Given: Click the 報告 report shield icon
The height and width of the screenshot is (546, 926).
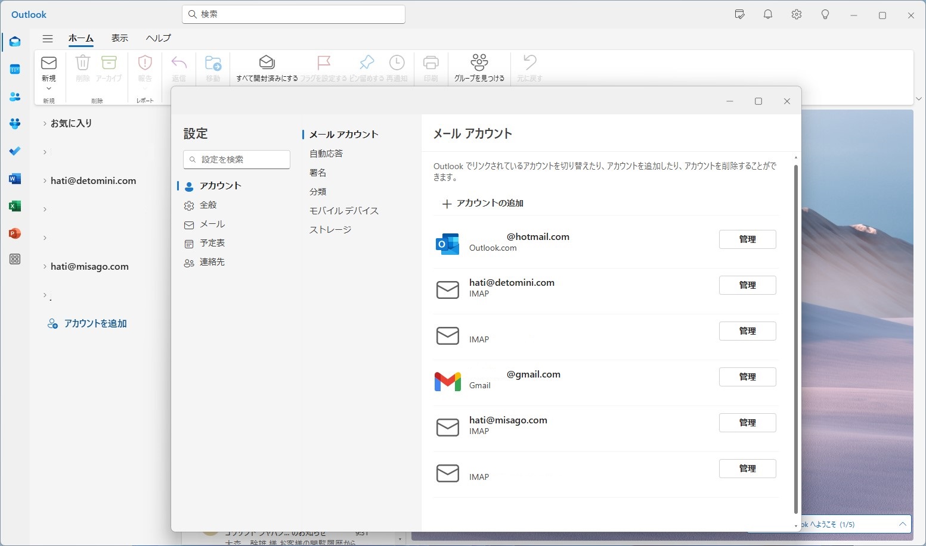Looking at the screenshot, I should tap(145, 63).
